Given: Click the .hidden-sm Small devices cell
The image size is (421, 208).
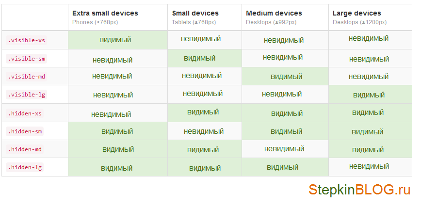Looking at the screenshot, I should 205,131.
